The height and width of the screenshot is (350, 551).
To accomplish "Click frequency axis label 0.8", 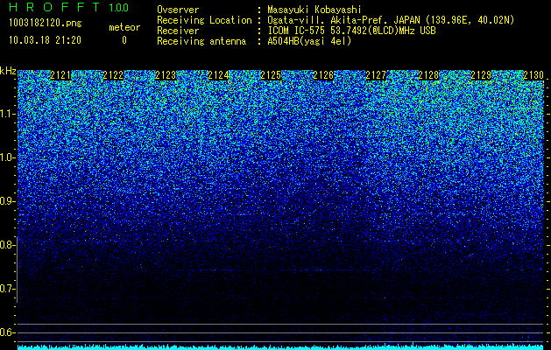I will (x=7, y=245).
